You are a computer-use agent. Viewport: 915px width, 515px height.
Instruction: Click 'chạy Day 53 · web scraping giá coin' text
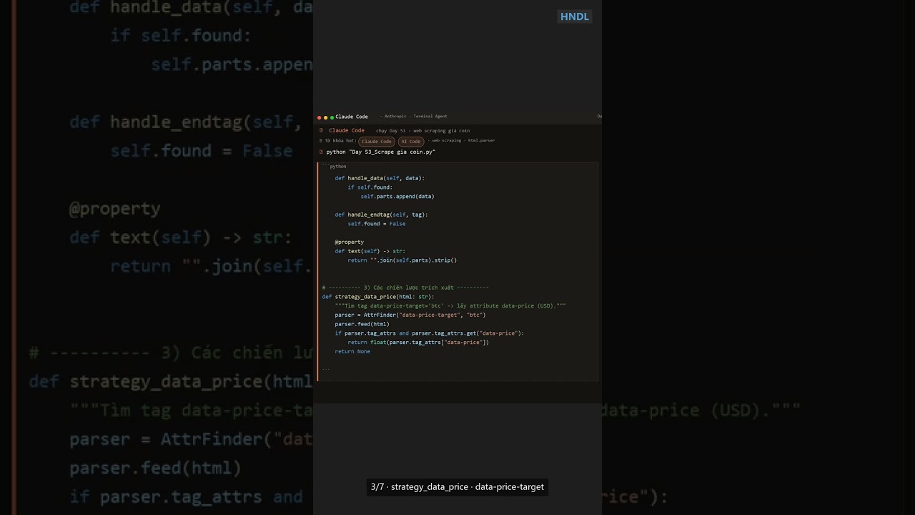tap(423, 131)
